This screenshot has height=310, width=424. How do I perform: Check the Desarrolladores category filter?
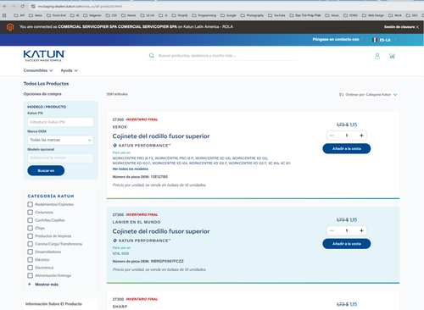[x=31, y=252]
